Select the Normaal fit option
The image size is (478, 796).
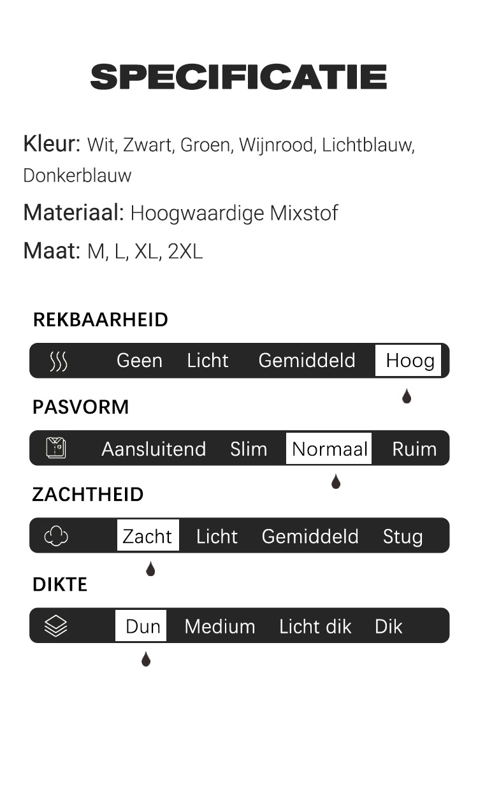point(329,449)
